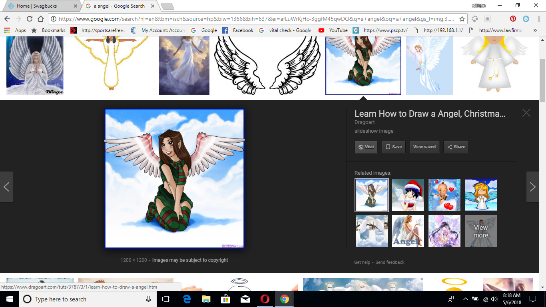Screen dimensions: 546x307
Task: Launch Opera from the taskbar
Action: click(265, 299)
